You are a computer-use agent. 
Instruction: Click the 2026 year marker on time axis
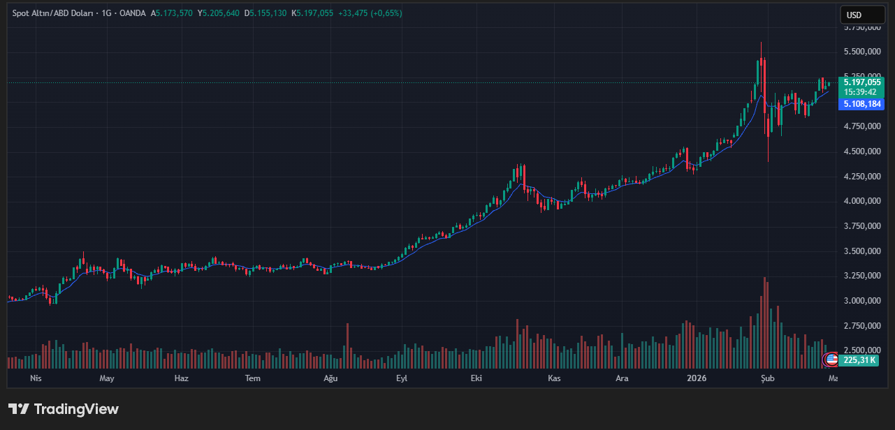click(697, 378)
